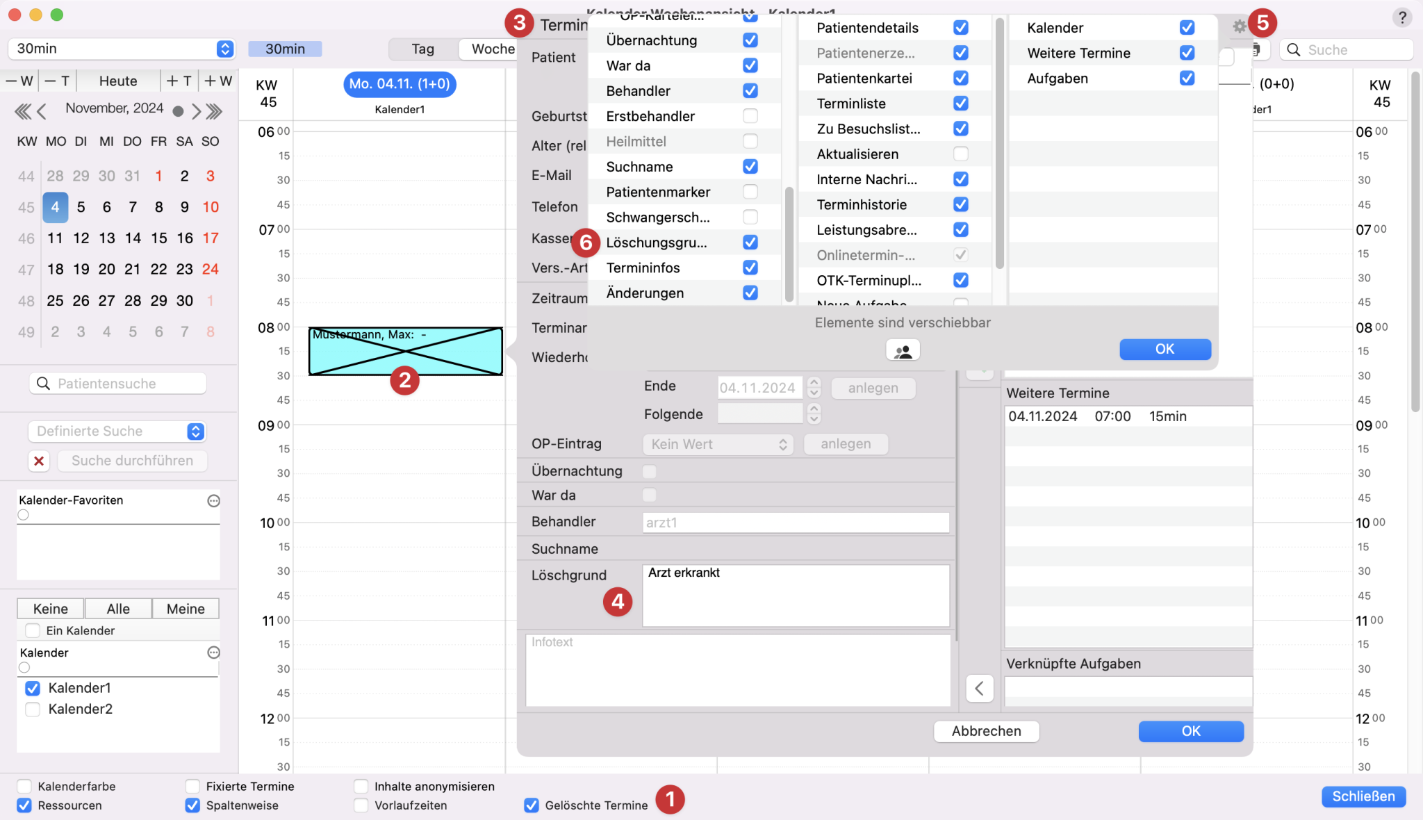Confirm Termin dialog with bottom OK

pyautogui.click(x=1191, y=731)
